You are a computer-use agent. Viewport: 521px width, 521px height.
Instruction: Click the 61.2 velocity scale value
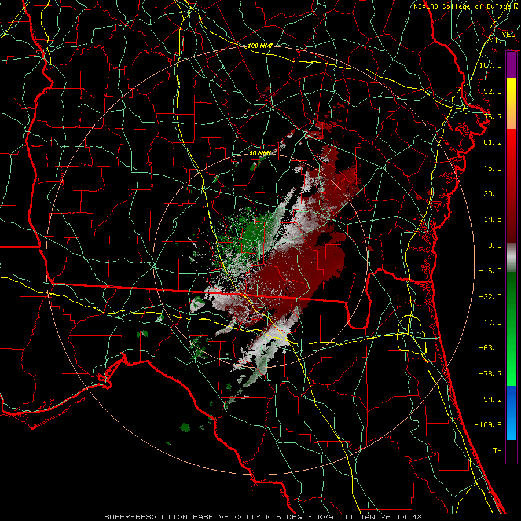[x=493, y=142]
